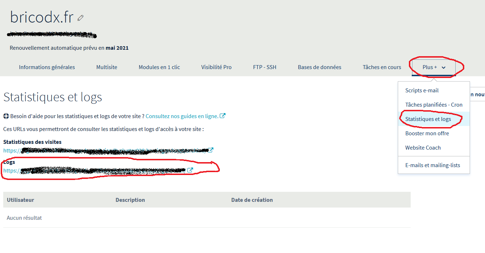Switch to the Informations générales tab
Viewport: 485px width, 253px height.
pyautogui.click(x=47, y=67)
